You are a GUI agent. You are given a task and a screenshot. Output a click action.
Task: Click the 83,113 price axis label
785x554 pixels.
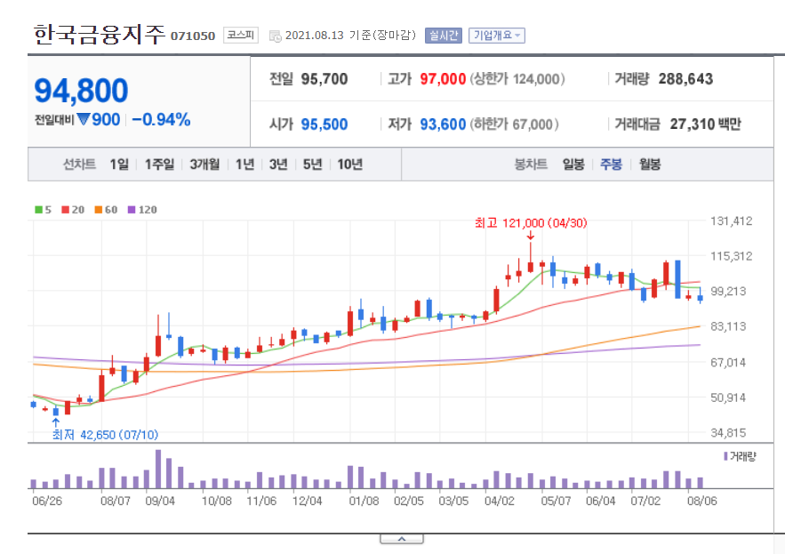click(728, 326)
